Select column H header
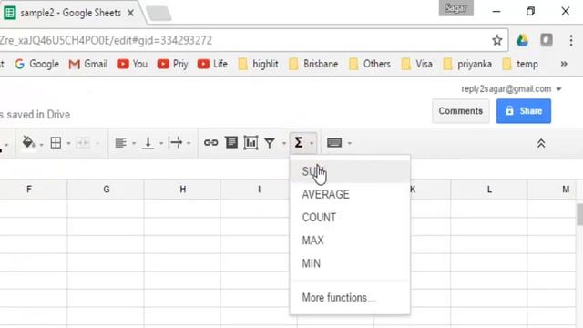Viewport: 583px width, 328px height. coord(183,190)
